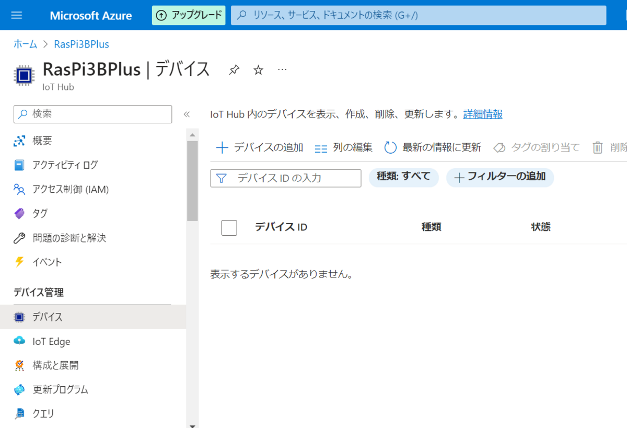Click the Microsoft Azure home title
Image resolution: width=627 pixels, height=428 pixels.
tap(91, 16)
